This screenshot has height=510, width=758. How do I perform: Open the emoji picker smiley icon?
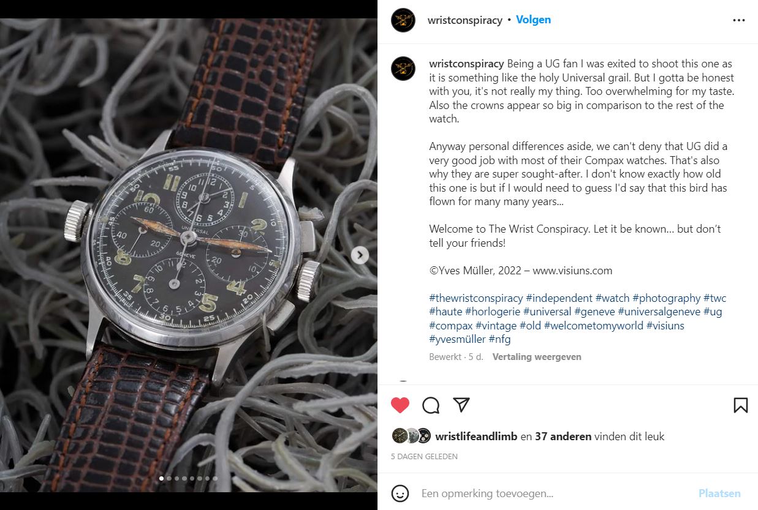(x=400, y=493)
